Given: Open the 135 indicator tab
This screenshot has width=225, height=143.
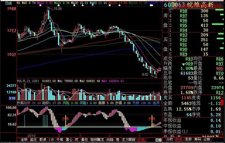Looking at the screenshot, I should [52, 139].
